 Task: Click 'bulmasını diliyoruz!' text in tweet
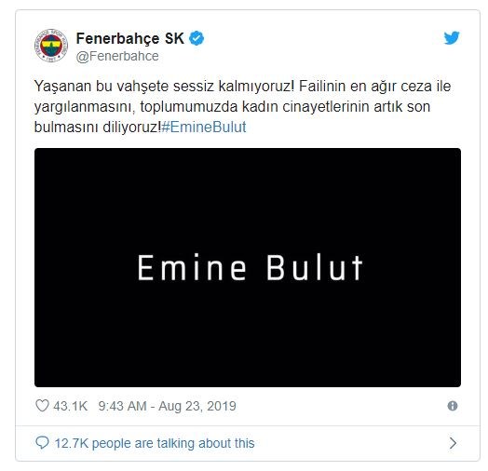[x=98, y=127]
